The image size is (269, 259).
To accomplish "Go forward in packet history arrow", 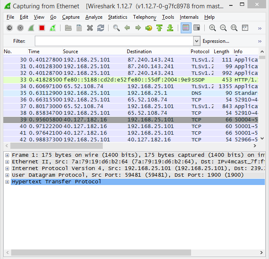I will pyautogui.click(x=138, y=28).
